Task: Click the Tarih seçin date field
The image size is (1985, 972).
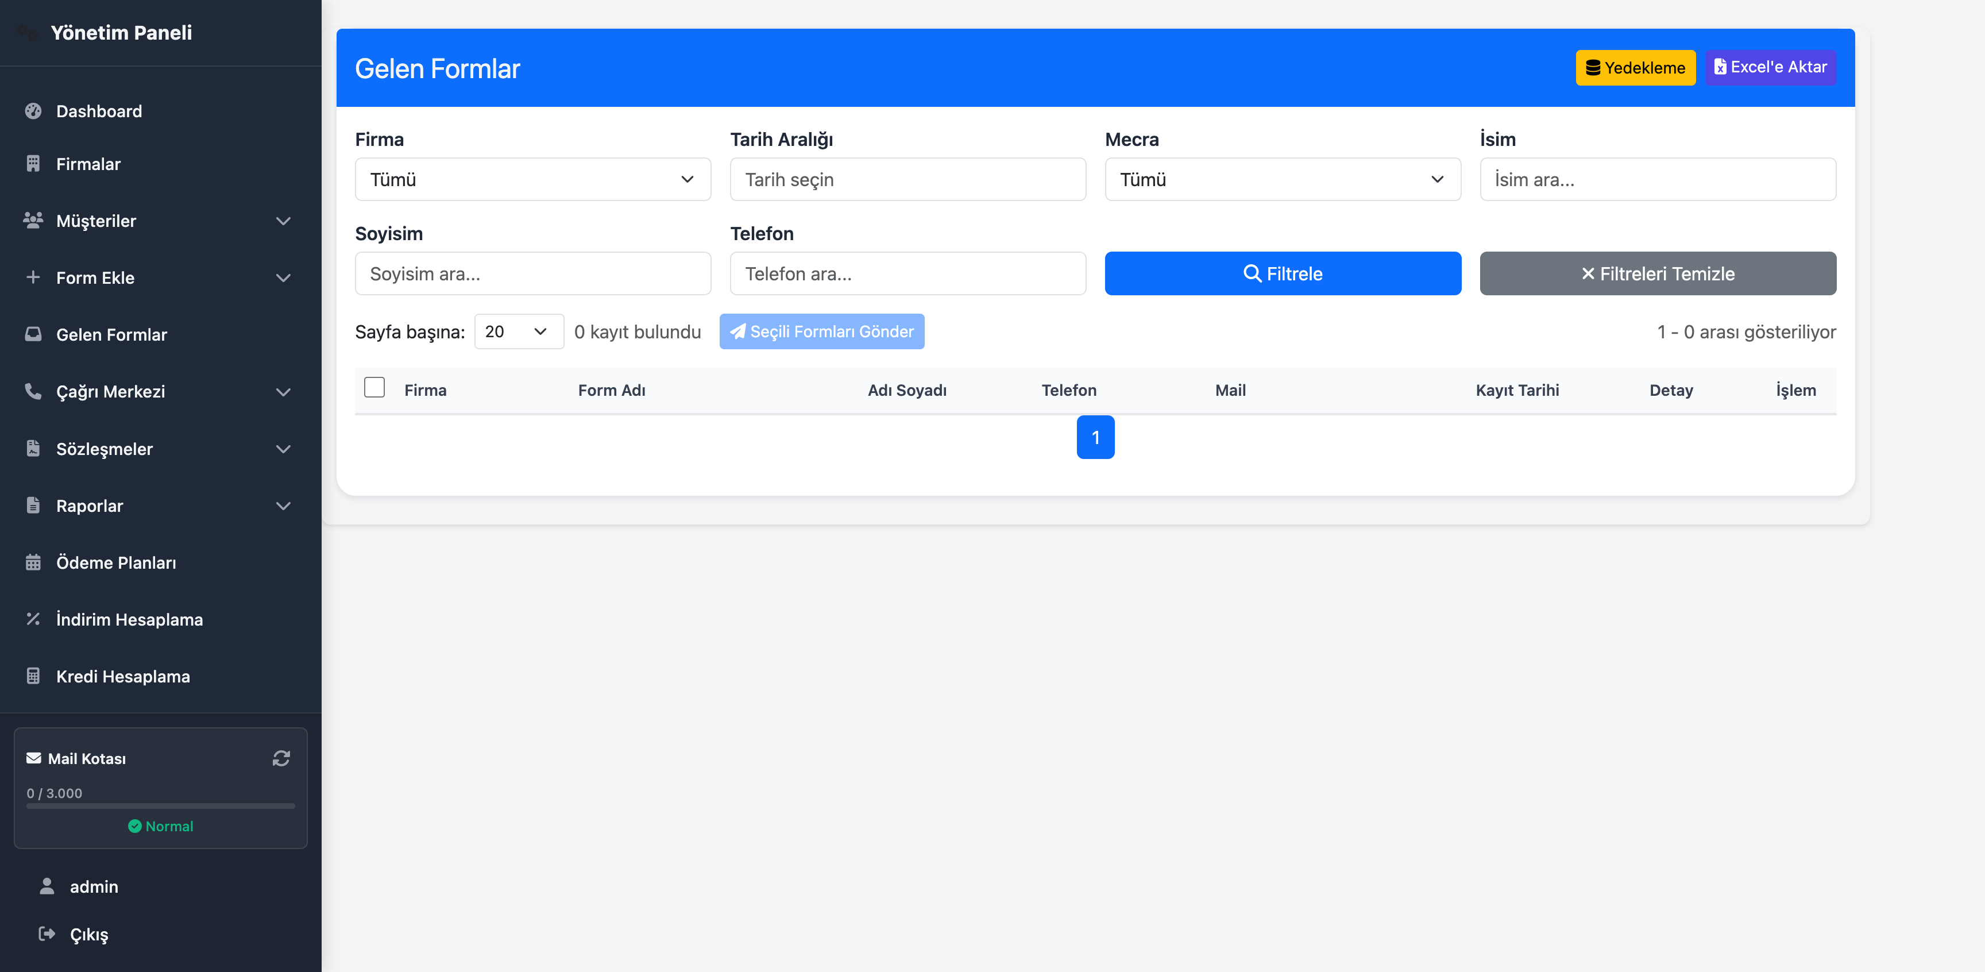Action: point(907,180)
